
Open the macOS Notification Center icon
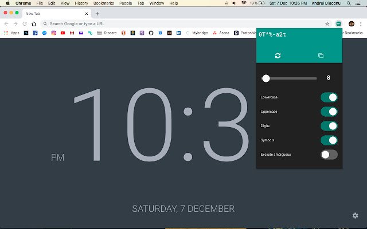(x=358, y=3)
